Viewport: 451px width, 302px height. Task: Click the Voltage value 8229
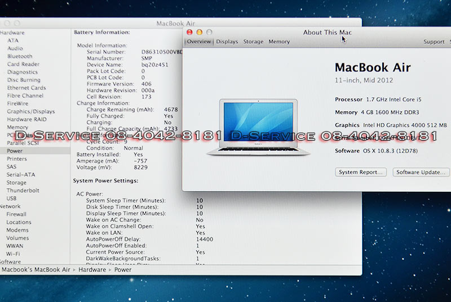coord(140,167)
